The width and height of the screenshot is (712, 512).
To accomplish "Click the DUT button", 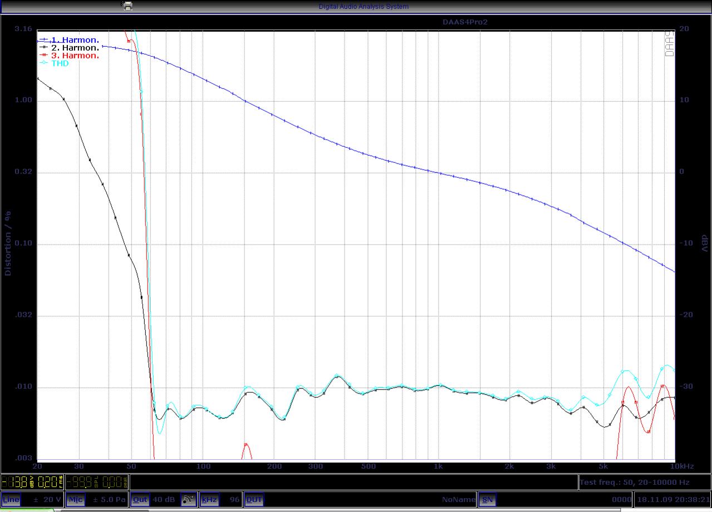I will coord(254,499).
